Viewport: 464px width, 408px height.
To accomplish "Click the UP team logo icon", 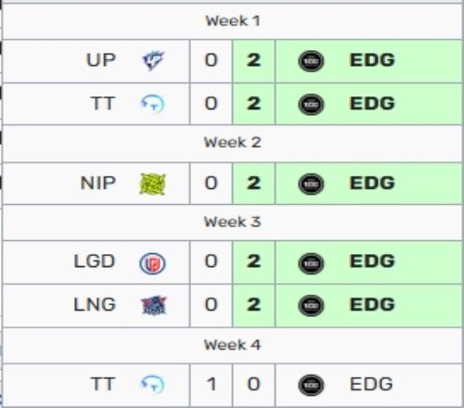I will point(153,60).
